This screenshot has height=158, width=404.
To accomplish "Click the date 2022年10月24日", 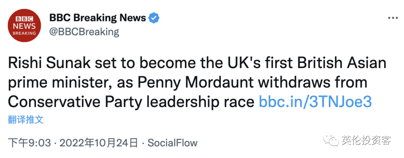I will (99, 143).
